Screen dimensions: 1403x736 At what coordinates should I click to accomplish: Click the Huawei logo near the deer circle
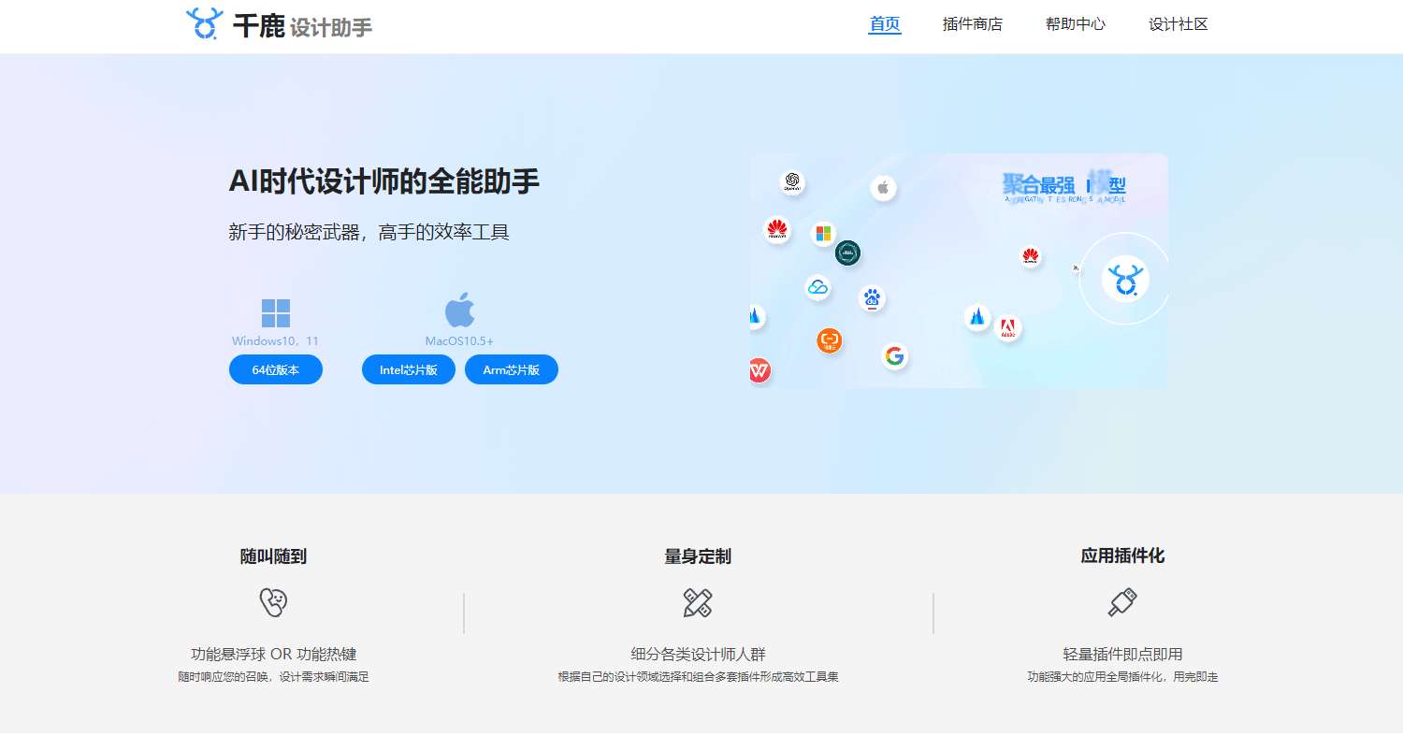pyautogui.click(x=1030, y=256)
